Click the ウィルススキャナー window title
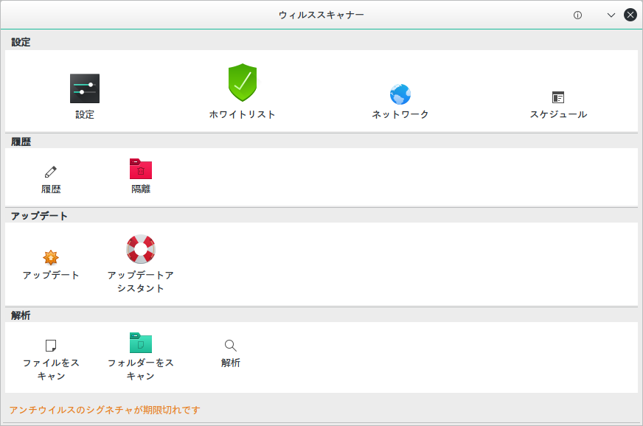The height and width of the screenshot is (426, 643). tap(321, 15)
